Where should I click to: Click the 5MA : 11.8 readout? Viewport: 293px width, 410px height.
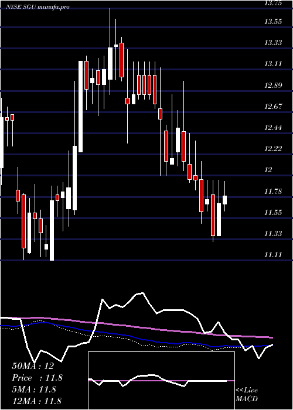pos(34,389)
